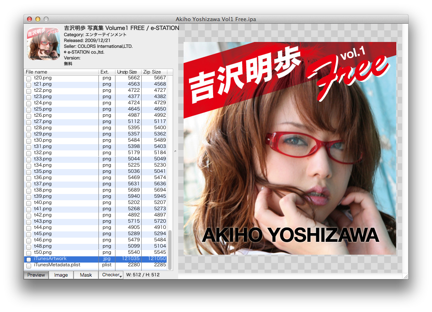Select the t29.png file row
Screen dimensions: 432x312
pyautogui.click(x=96, y=134)
